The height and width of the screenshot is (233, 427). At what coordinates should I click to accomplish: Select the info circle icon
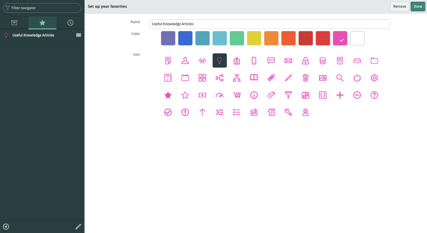tap(254, 95)
